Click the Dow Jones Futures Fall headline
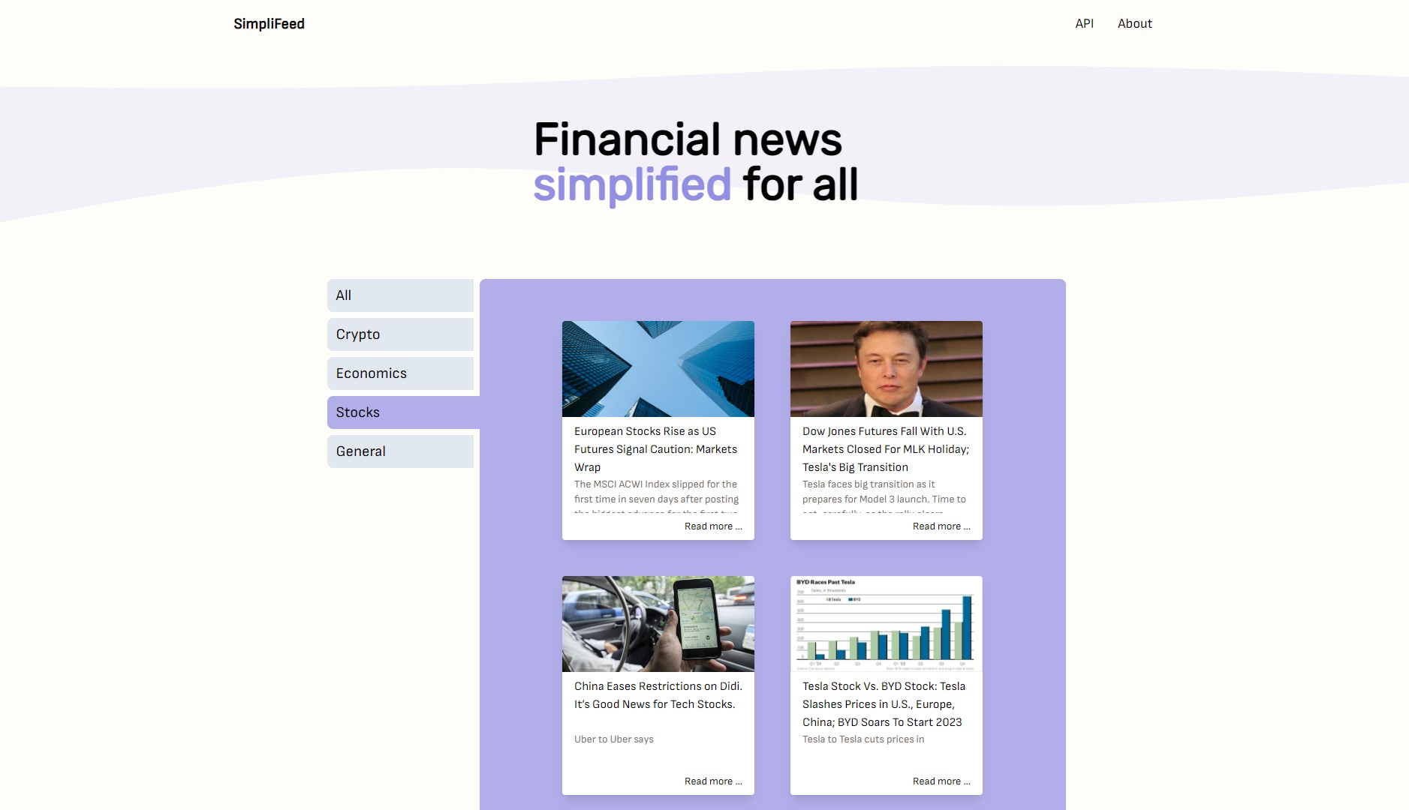1409x810 pixels. pos(886,449)
